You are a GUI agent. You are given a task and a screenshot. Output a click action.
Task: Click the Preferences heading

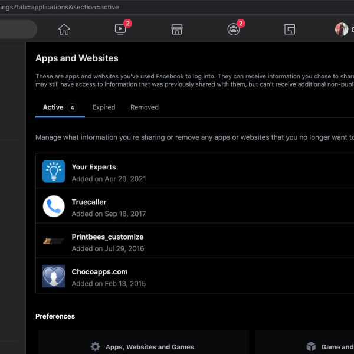(x=55, y=316)
